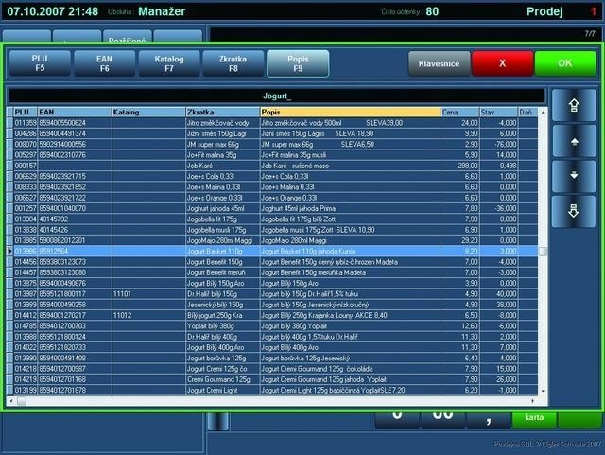
Task: Open the on-screen Klávesnice keyboard
Action: pos(438,63)
